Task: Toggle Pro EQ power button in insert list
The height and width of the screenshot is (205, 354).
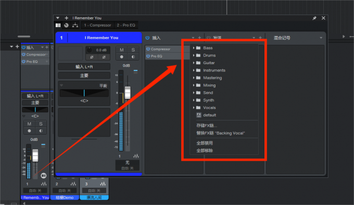Action: (148, 56)
